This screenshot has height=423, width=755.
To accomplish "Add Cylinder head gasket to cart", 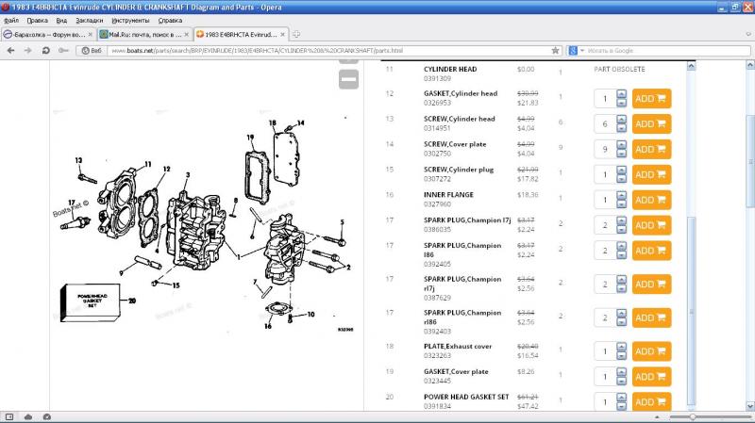I will coord(650,98).
